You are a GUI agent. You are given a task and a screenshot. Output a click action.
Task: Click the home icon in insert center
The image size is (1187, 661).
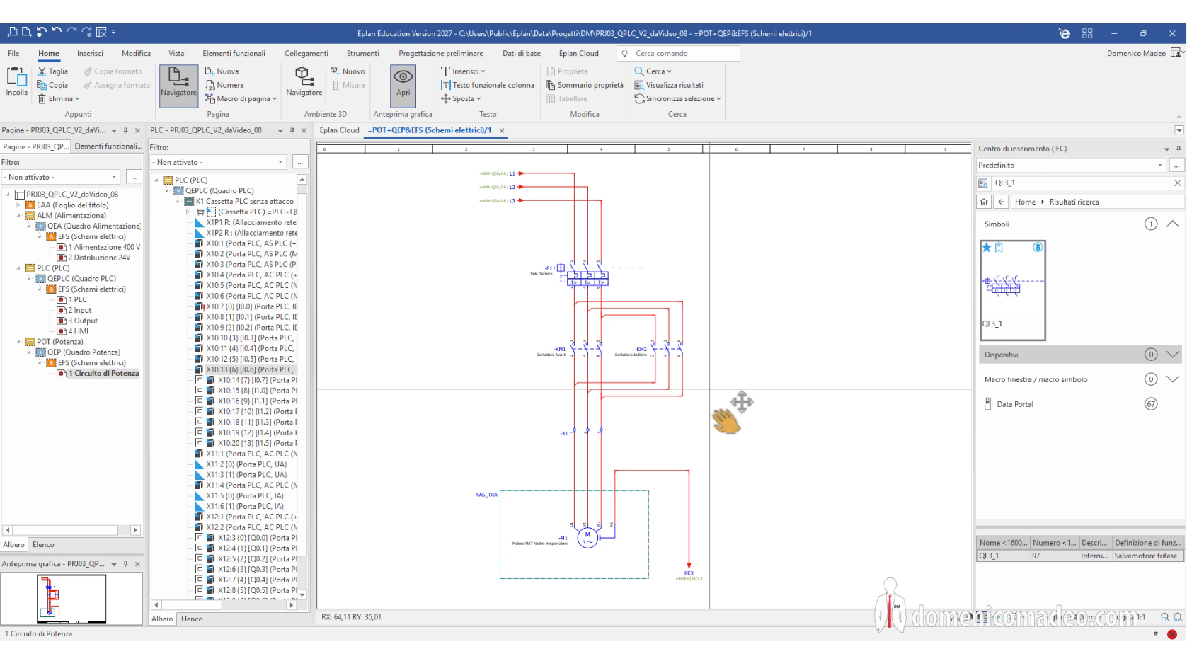[x=984, y=202]
